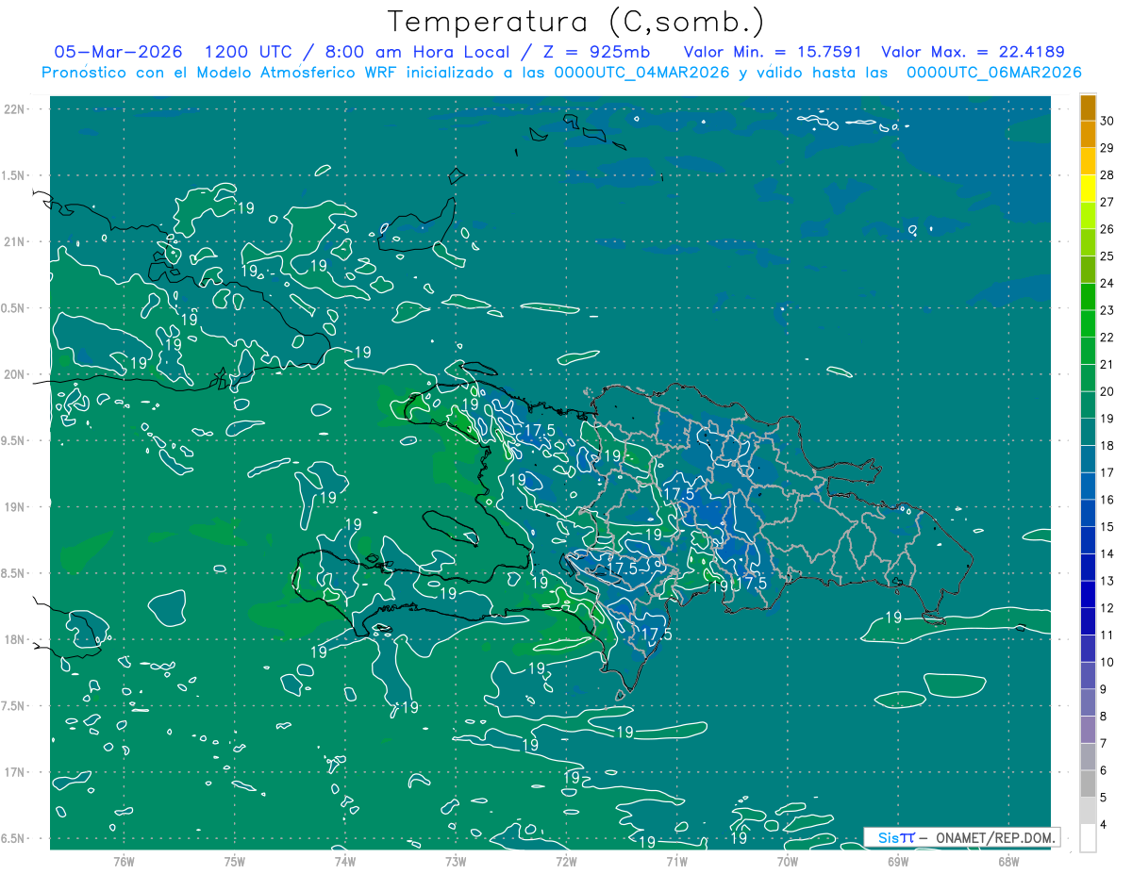
Task: Click the '18N' latitude axis label
Action: (x=15, y=639)
